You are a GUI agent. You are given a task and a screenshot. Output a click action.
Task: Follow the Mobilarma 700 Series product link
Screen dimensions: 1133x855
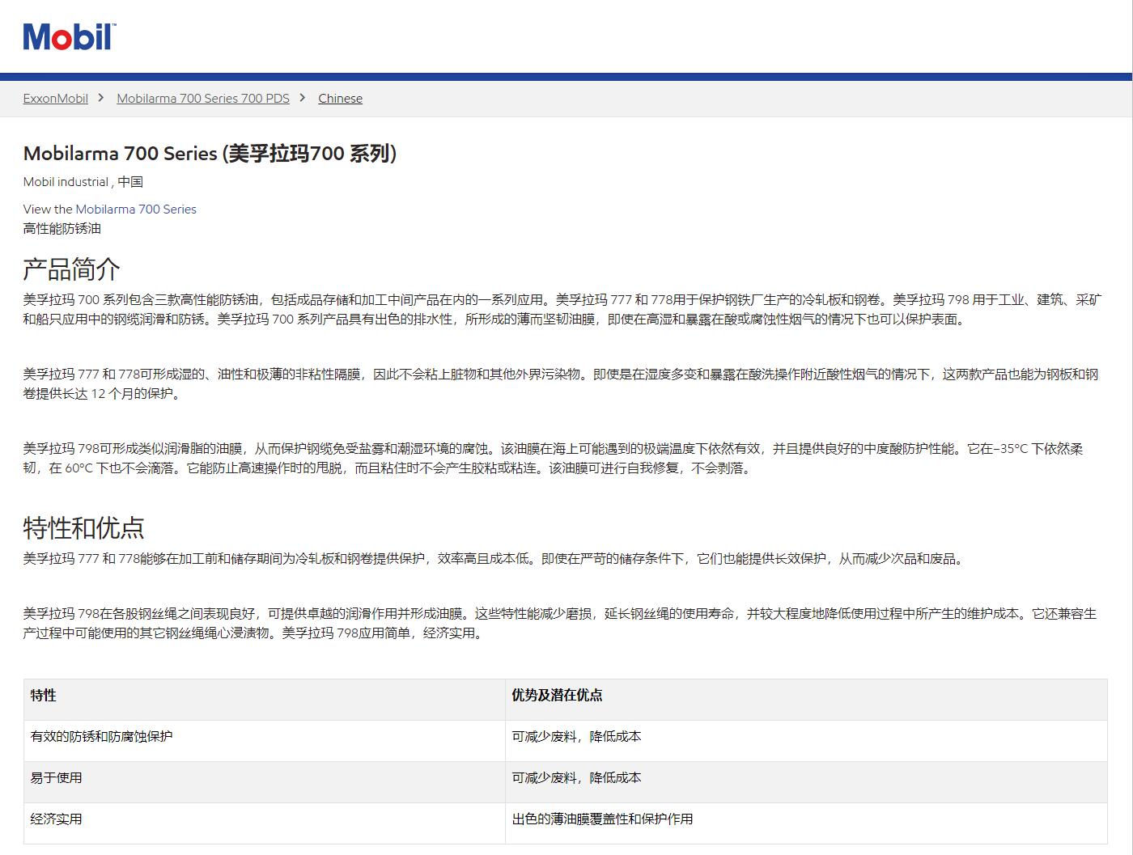tap(136, 210)
